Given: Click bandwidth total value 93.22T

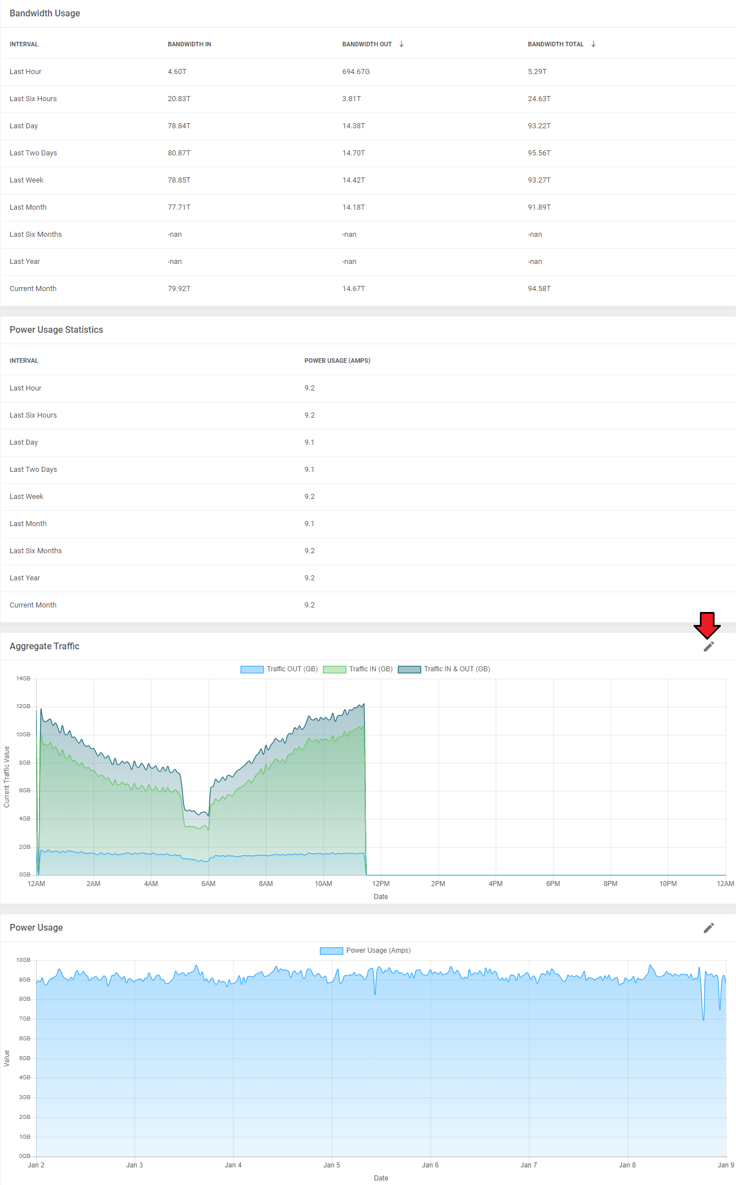Looking at the screenshot, I should [x=539, y=126].
